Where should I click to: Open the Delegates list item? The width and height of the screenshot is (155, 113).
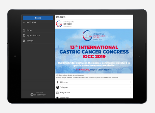coord(94,87)
